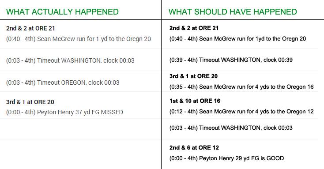The image size is (324, 169).
Task: Select '2nd & 2 at ORE 21' in left column
Action: click(30, 28)
